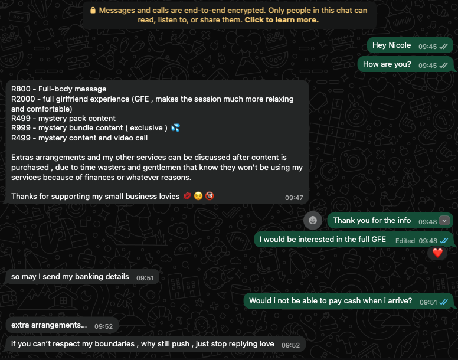Click the 'Hey Nicole' message bubble

[392, 45]
